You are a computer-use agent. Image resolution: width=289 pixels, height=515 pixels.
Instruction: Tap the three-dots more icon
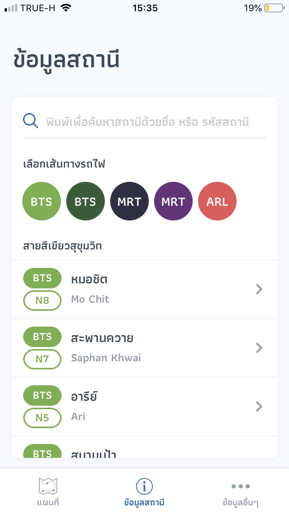(x=241, y=486)
